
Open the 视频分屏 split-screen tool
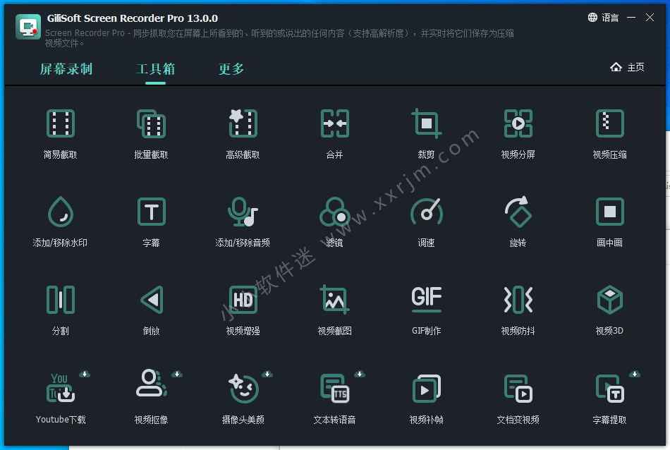tap(518, 134)
